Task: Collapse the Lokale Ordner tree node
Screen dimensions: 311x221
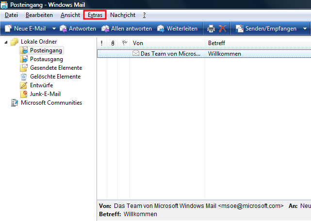Action: [x=6, y=42]
